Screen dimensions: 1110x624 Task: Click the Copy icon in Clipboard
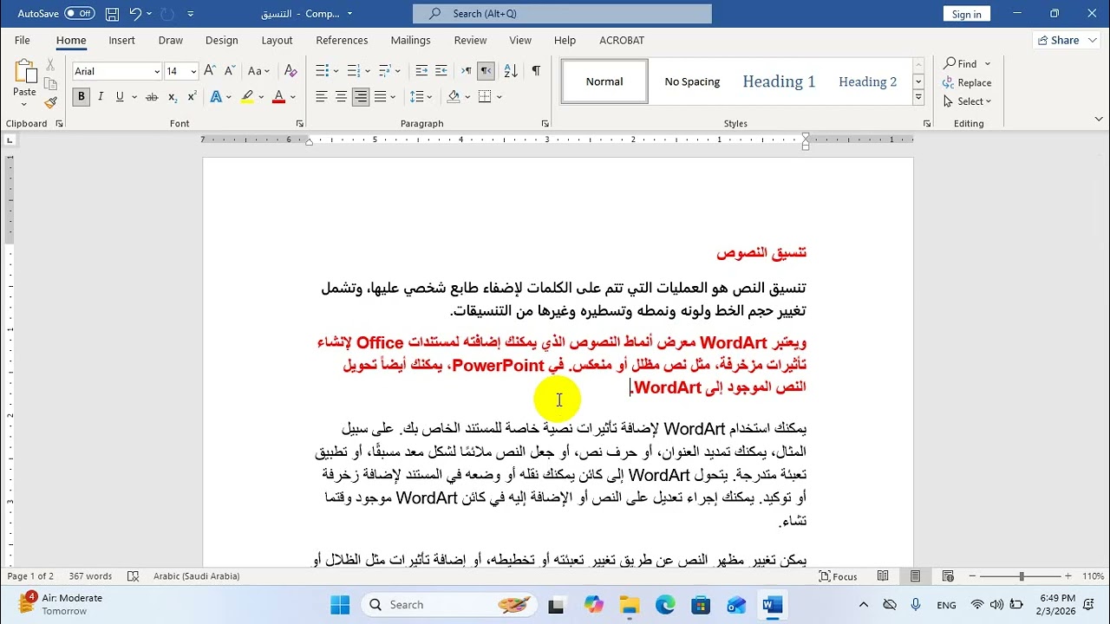50,83
